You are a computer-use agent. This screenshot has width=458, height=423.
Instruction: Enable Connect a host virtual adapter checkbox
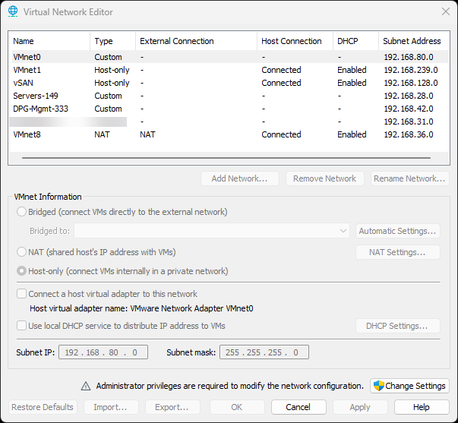click(x=21, y=294)
